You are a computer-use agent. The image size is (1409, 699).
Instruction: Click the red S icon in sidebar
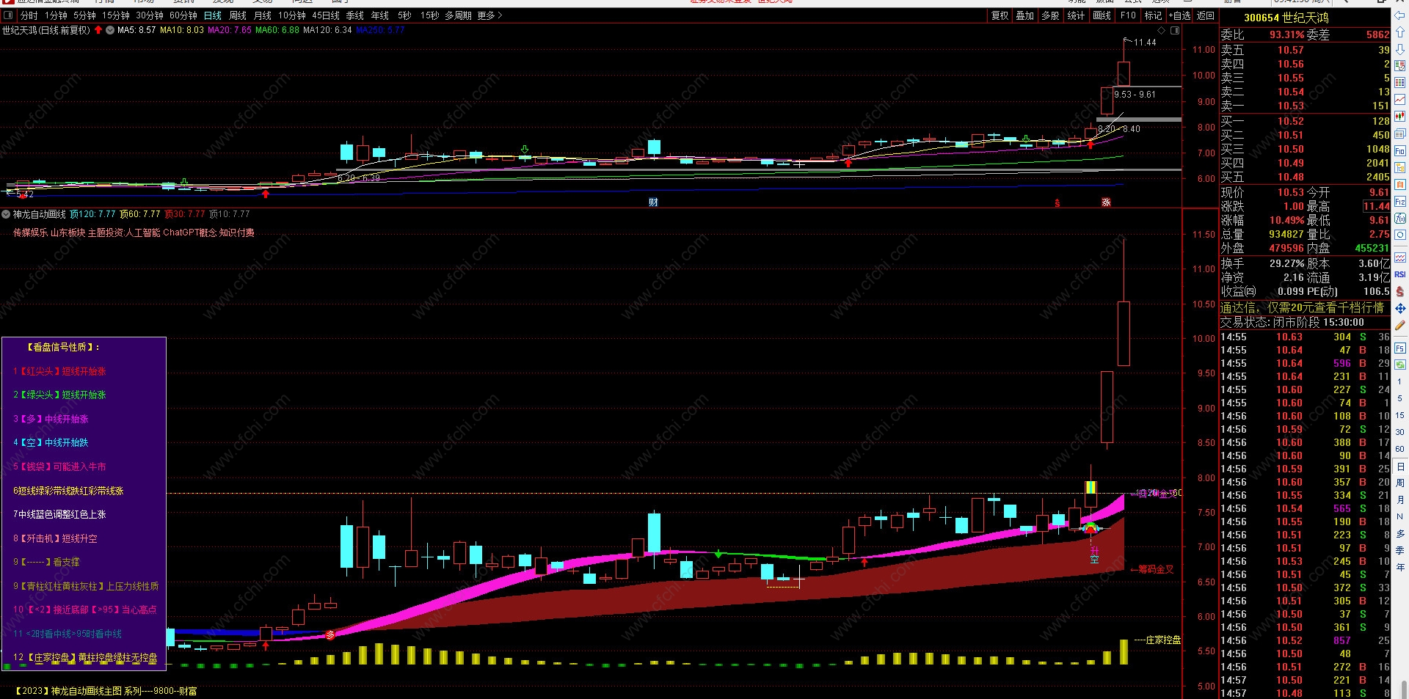(1400, 291)
